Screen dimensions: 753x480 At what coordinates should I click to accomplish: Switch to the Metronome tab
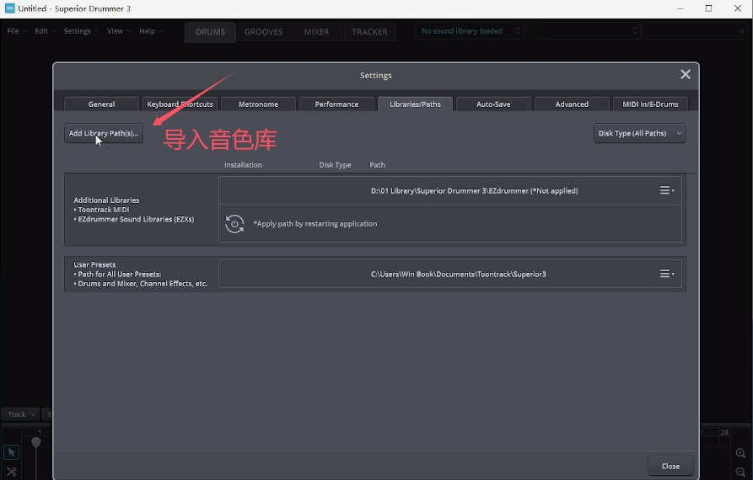click(258, 104)
